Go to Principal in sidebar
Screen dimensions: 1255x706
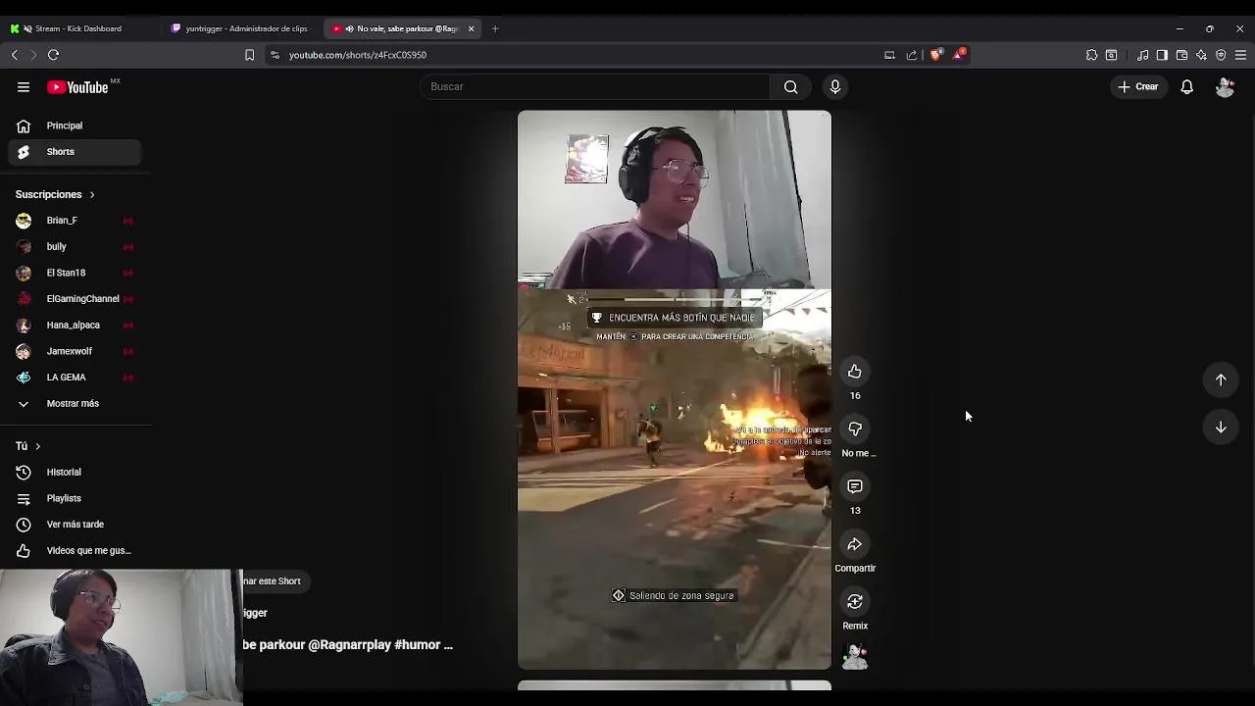(75, 126)
